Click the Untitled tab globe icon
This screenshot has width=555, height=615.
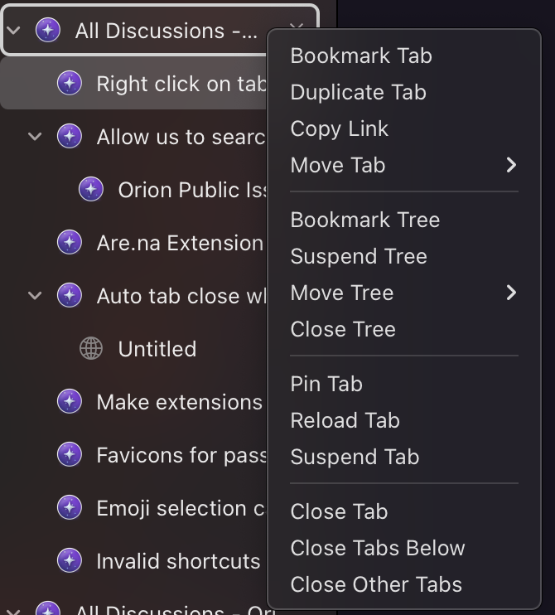91,349
